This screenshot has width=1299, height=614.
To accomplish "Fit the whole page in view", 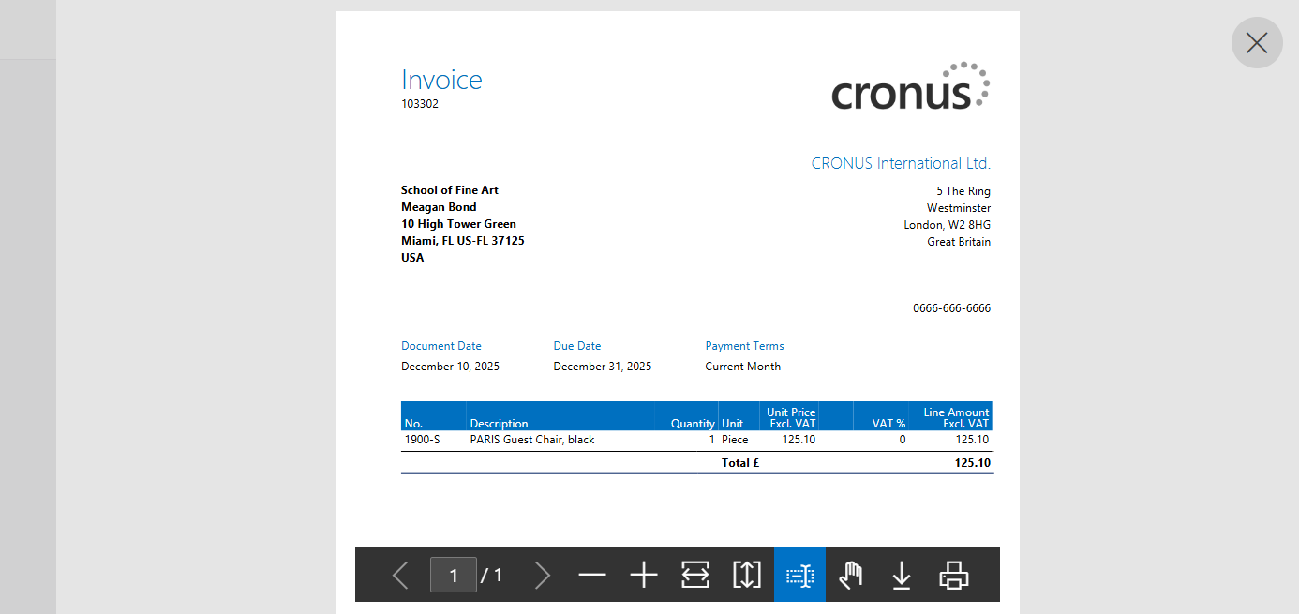I will (x=747, y=575).
